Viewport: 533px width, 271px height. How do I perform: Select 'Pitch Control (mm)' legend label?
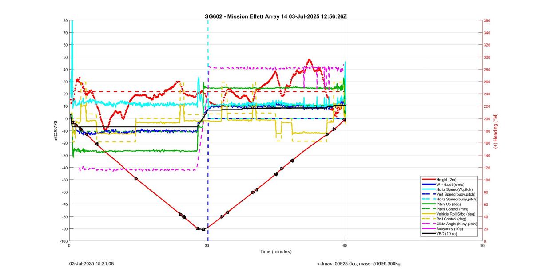[x=452, y=209]
